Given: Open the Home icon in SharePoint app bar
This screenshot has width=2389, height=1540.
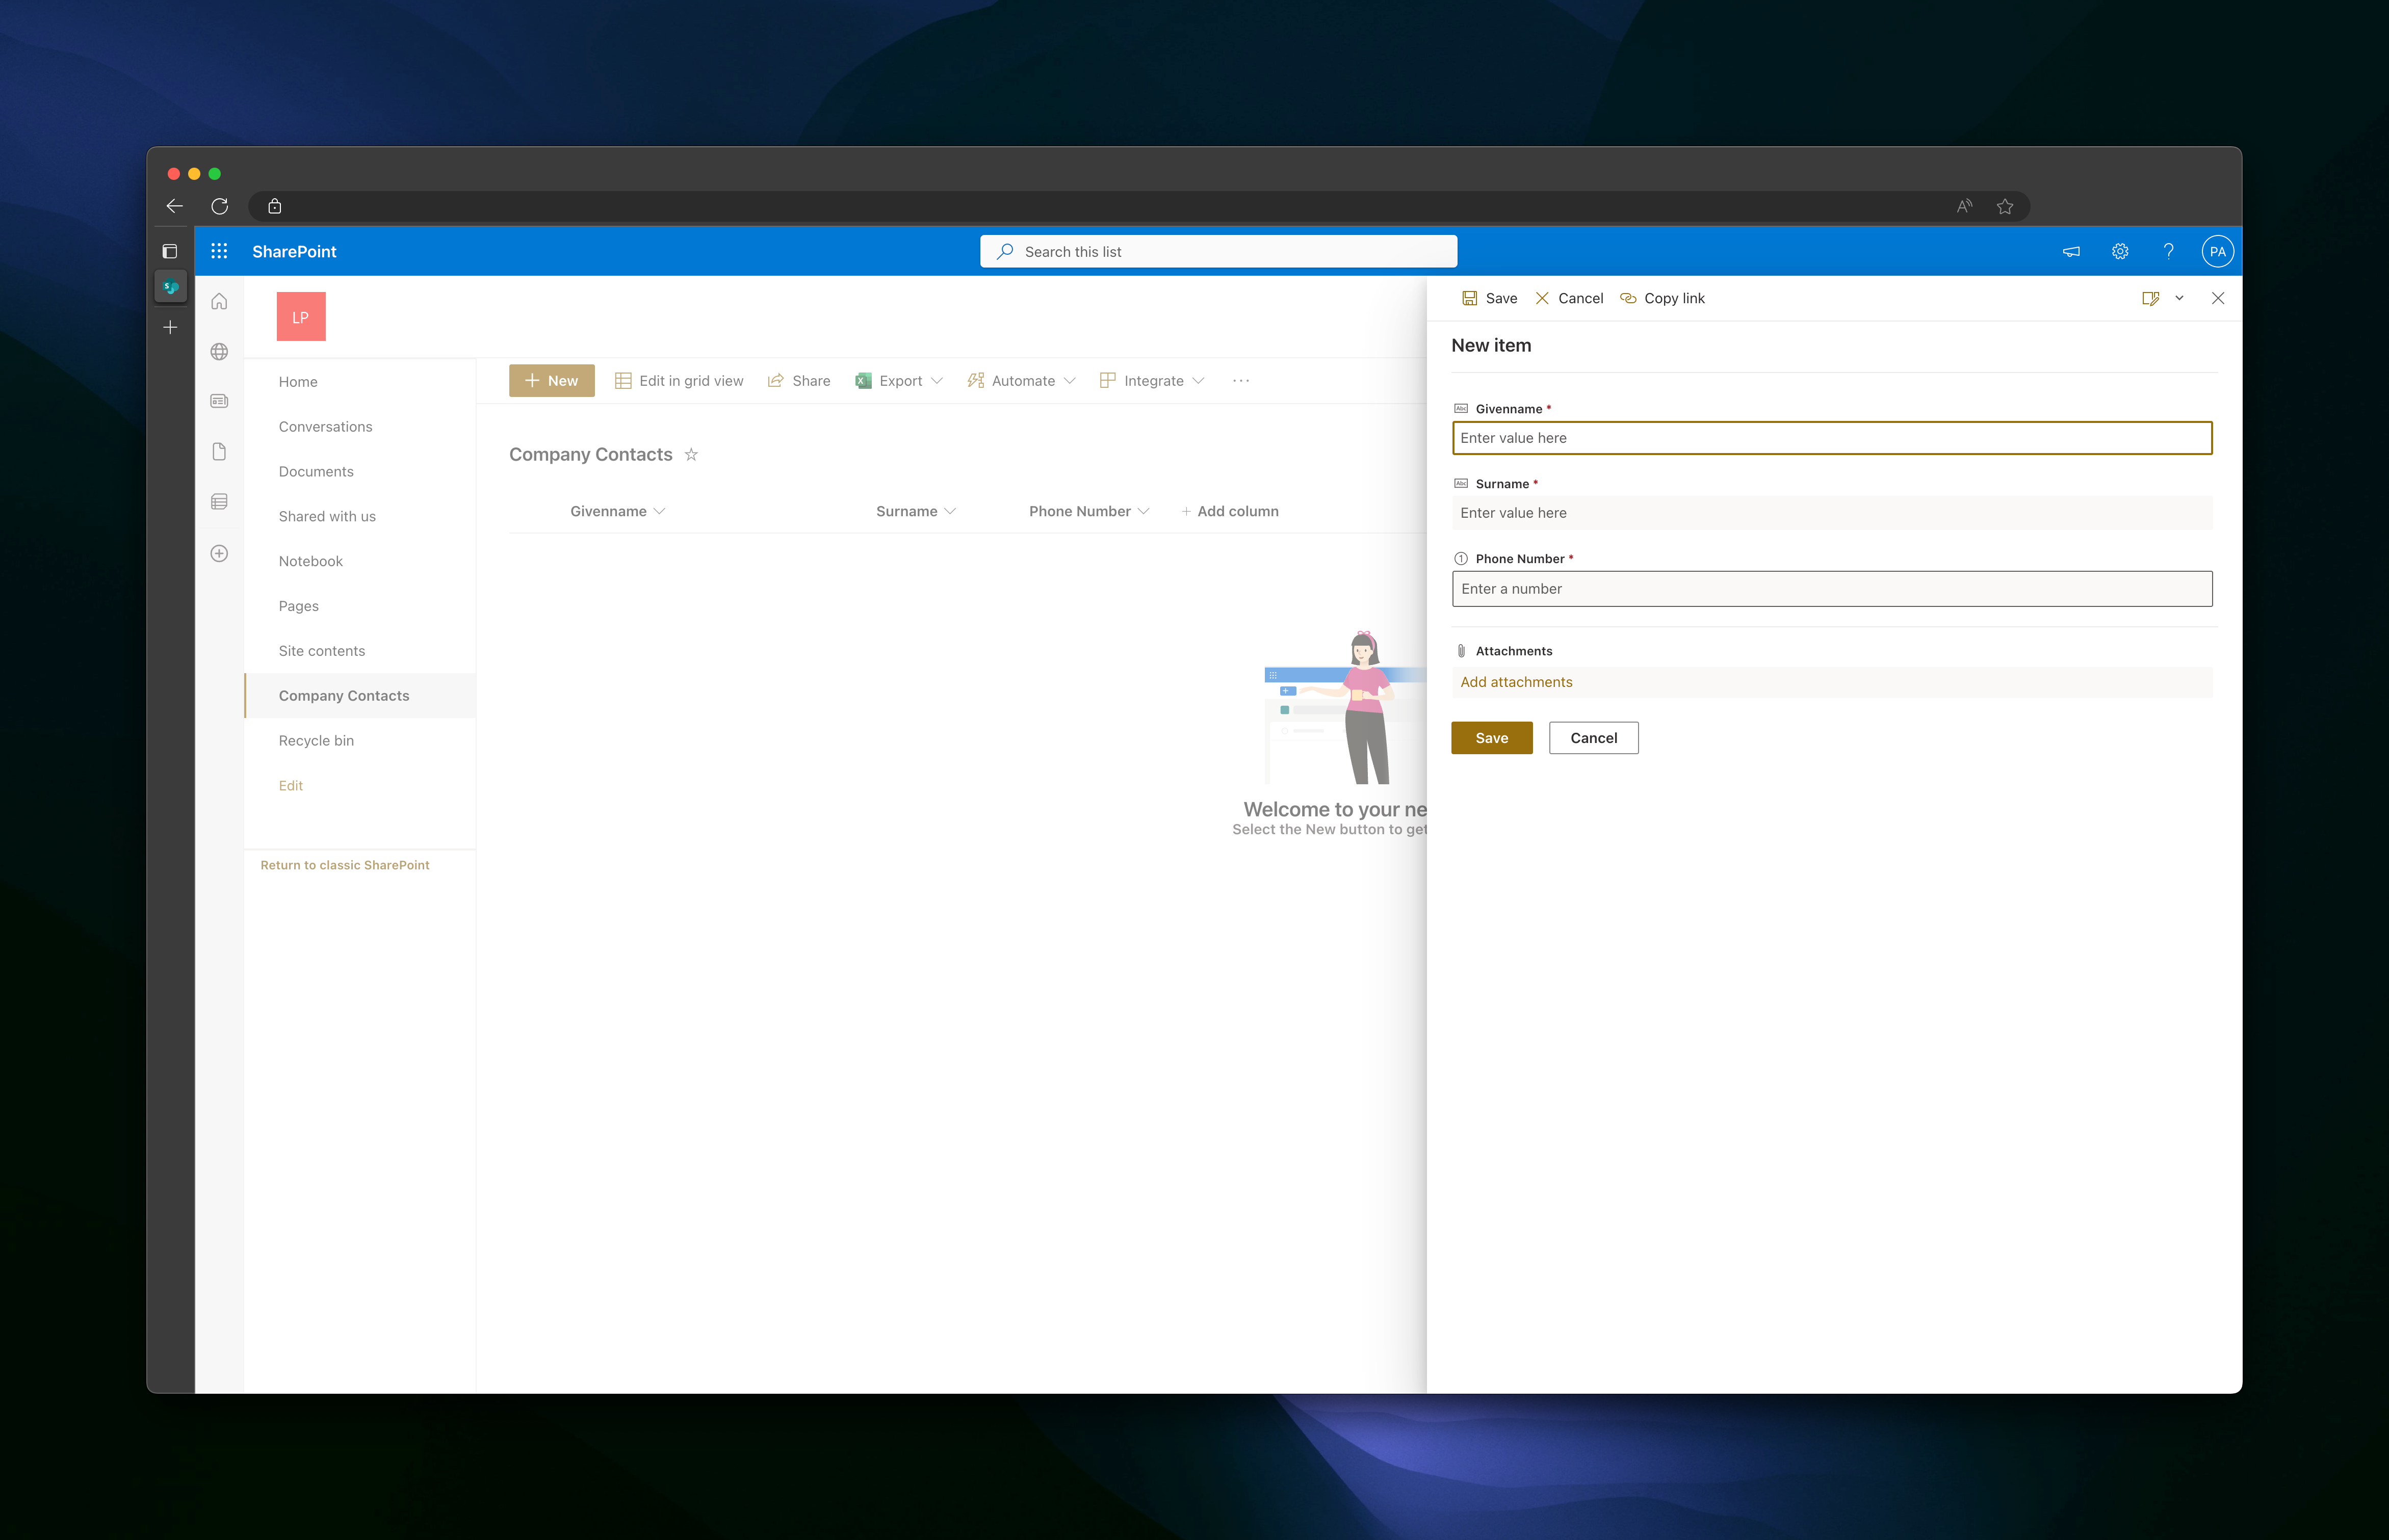Looking at the screenshot, I should click(219, 301).
